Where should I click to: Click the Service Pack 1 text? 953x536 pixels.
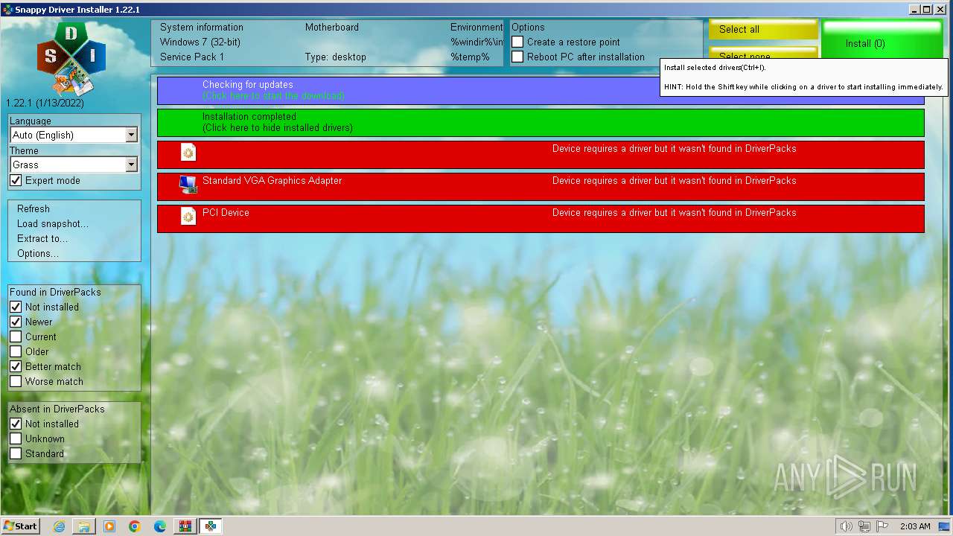click(192, 57)
